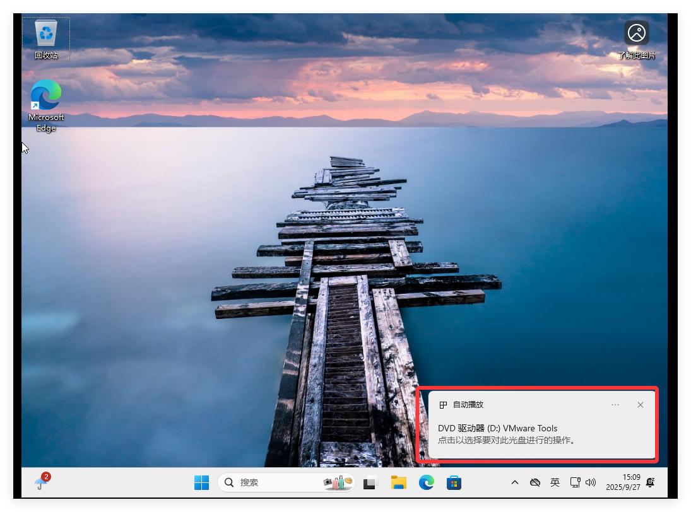
Task: Open the Start menu
Action: tap(202, 482)
